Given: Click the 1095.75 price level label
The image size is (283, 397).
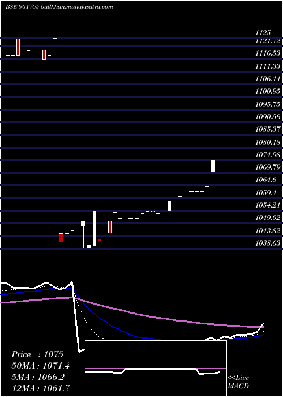Looking at the screenshot, I should pos(268,104).
